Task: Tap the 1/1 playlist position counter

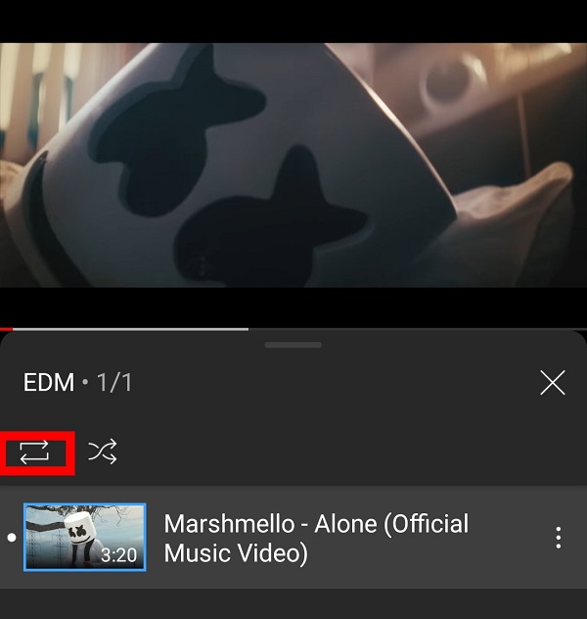Action: pos(114,382)
